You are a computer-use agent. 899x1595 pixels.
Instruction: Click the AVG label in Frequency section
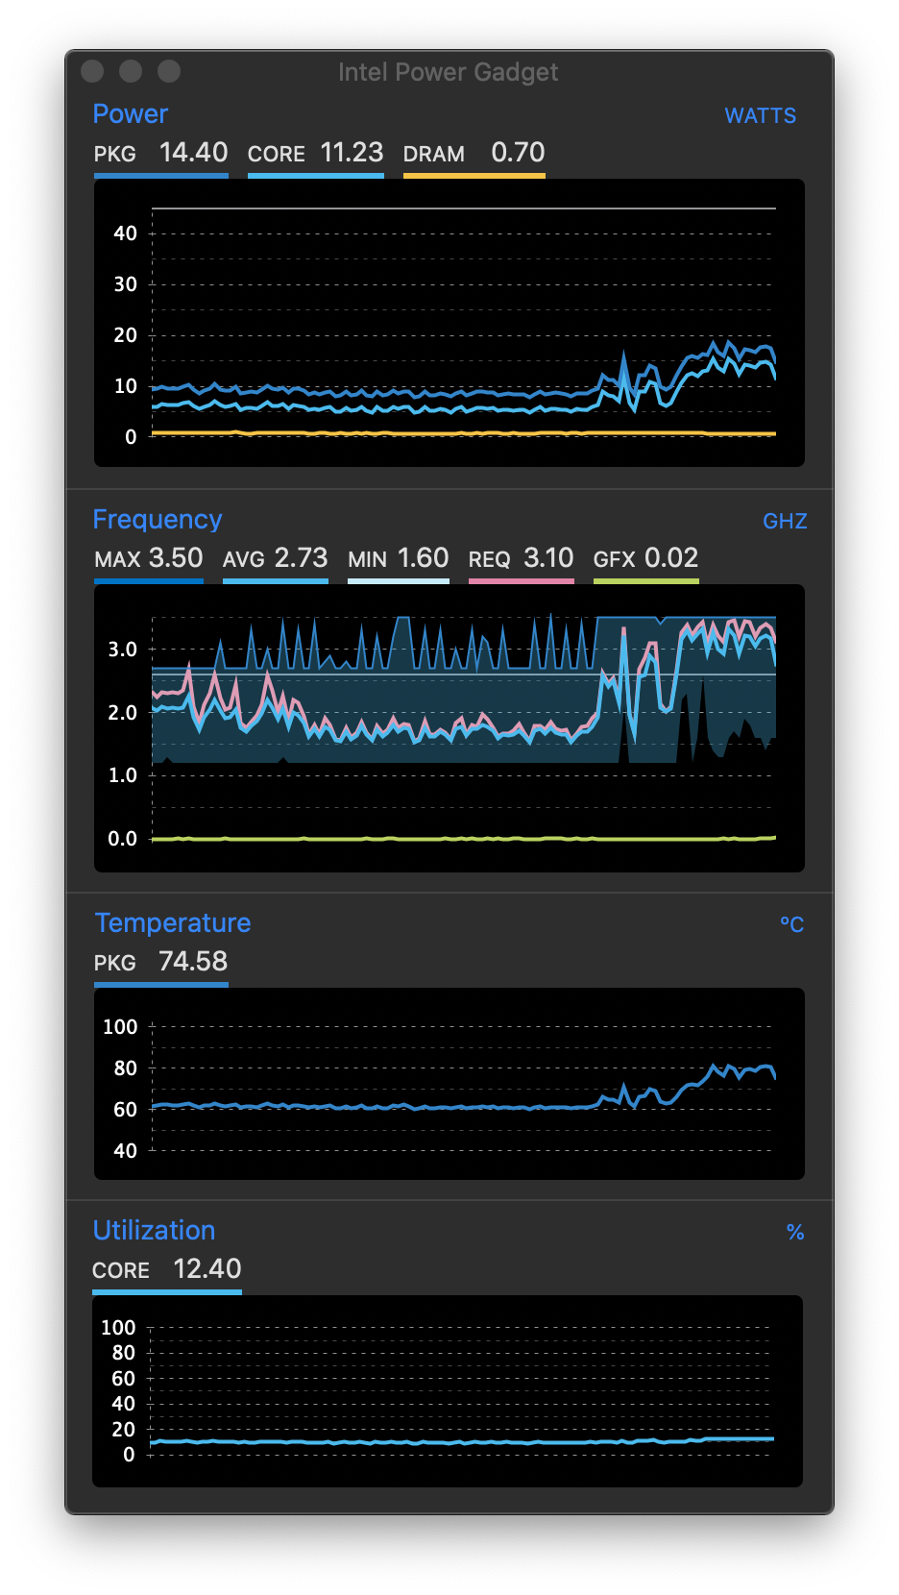point(244,559)
